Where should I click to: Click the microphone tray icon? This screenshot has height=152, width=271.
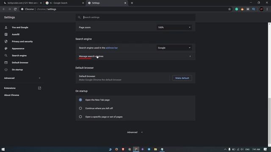pos(230,149)
